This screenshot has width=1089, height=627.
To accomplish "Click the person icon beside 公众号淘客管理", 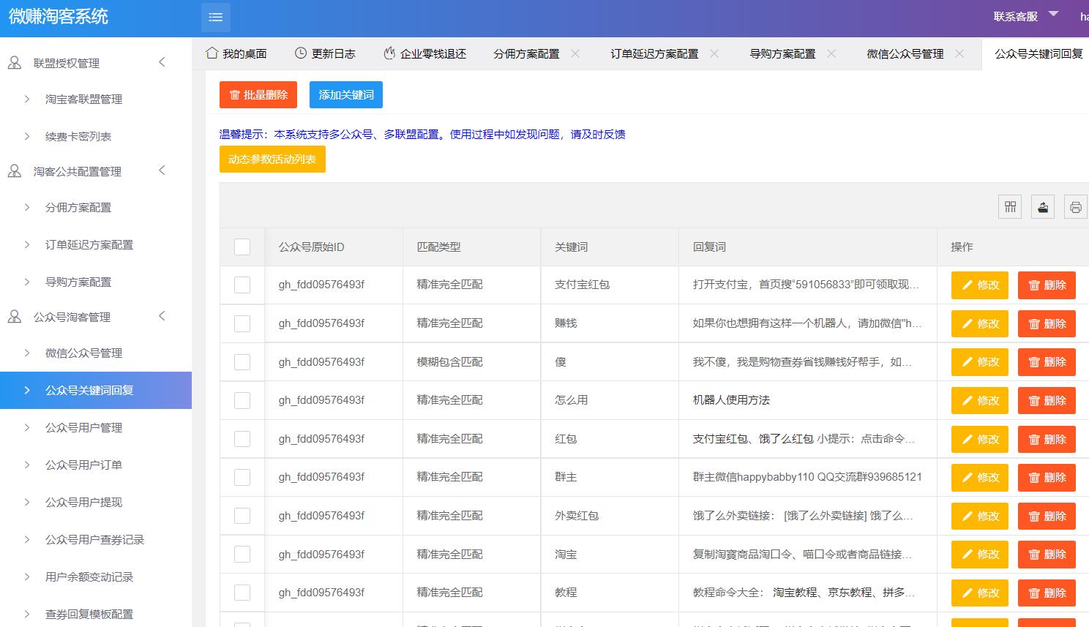I will click(15, 317).
